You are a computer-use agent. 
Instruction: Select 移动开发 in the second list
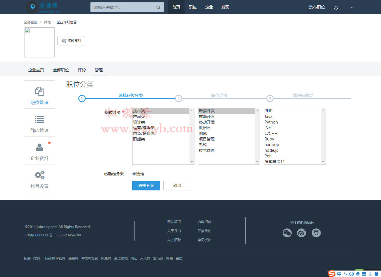(x=227, y=122)
